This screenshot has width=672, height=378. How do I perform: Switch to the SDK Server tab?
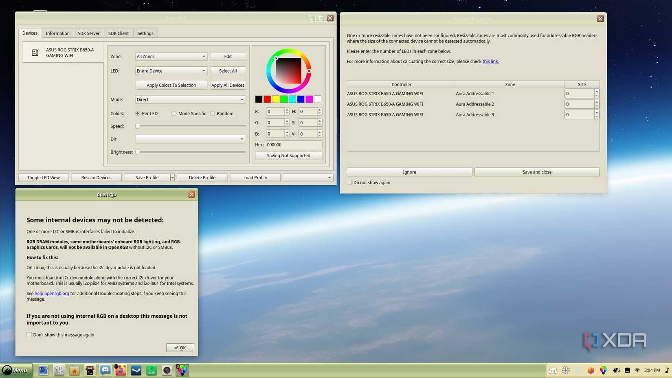point(88,33)
